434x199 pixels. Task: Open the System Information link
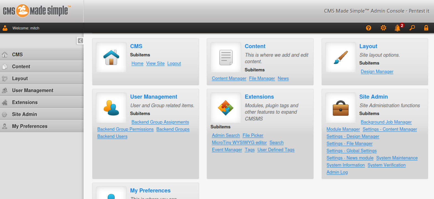[345, 165]
